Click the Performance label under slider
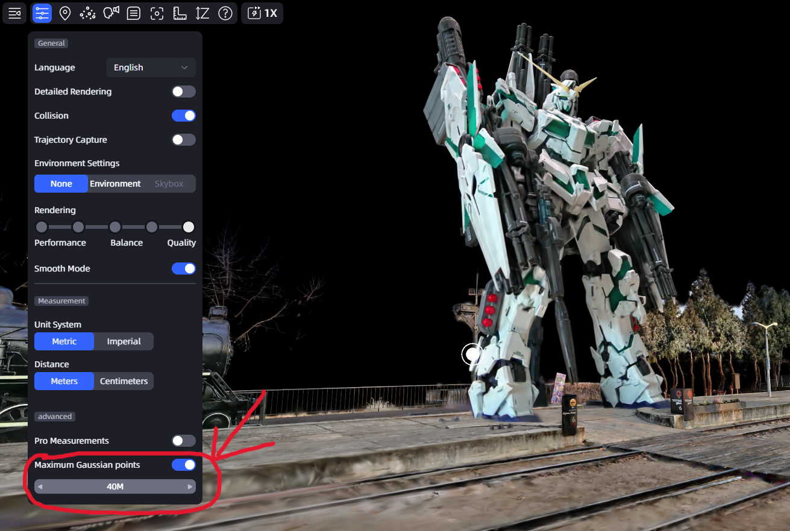790x531 pixels. [x=60, y=243]
